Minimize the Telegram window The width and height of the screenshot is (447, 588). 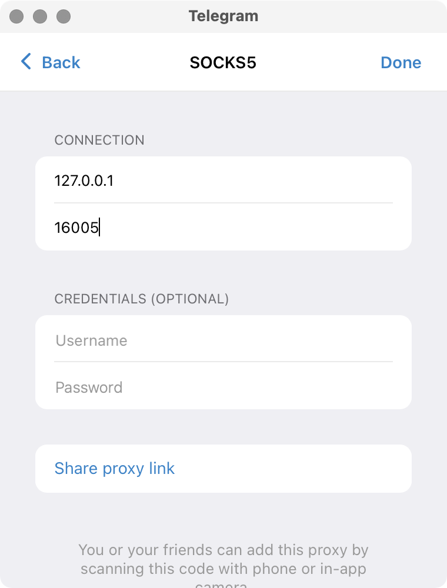point(40,16)
